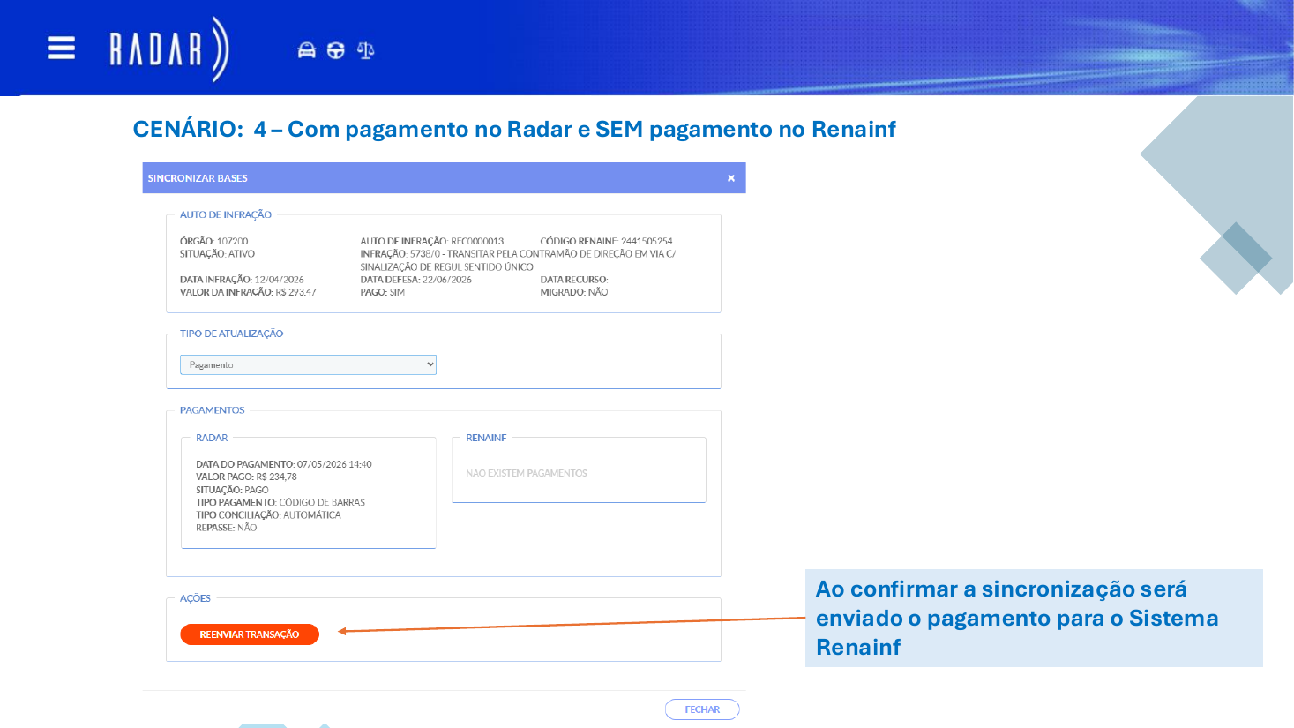
Task: Select the text ÓRGÃO: 107200
Action: (x=214, y=241)
